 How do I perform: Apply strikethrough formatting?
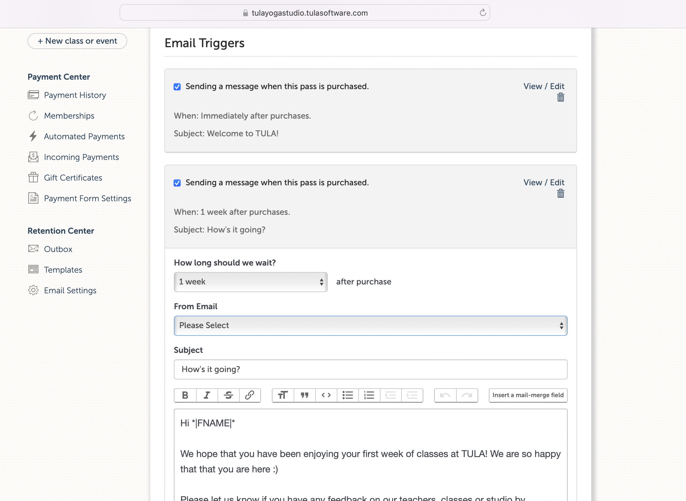(228, 395)
